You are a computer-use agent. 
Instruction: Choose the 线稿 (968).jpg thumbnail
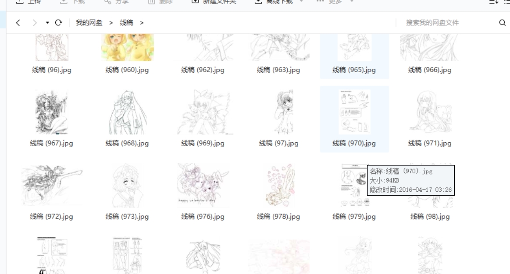tap(127, 112)
